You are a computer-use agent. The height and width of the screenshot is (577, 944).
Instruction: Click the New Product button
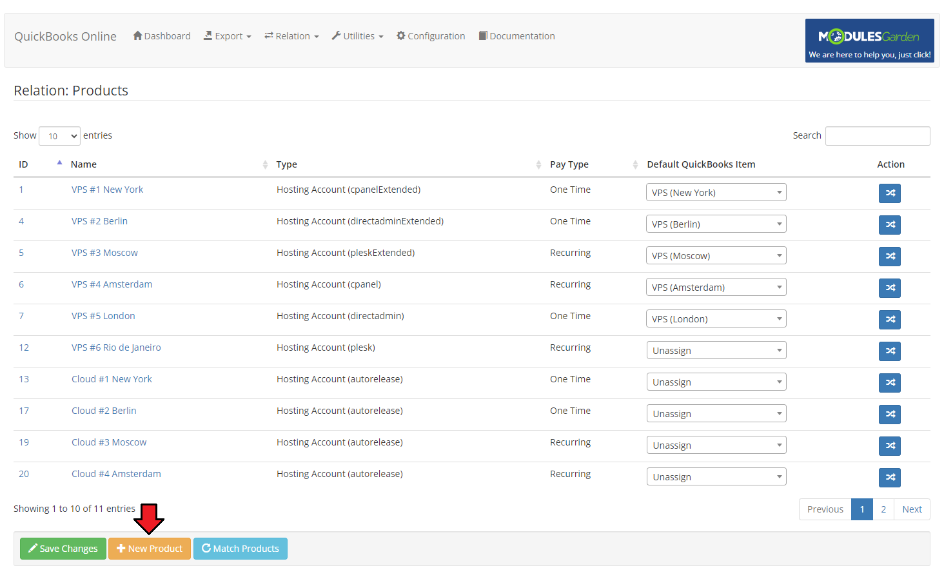[x=150, y=549]
